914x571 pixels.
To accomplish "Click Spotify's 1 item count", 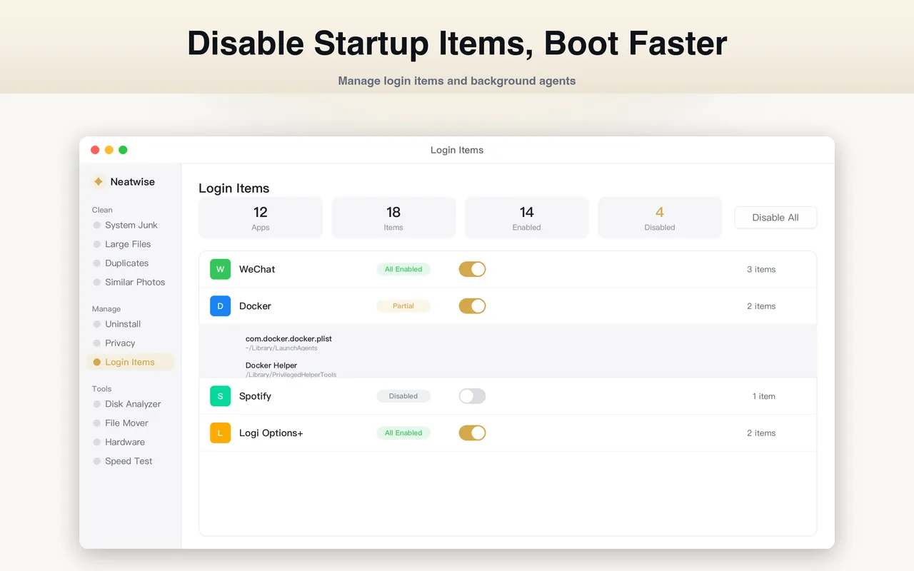I will (764, 396).
